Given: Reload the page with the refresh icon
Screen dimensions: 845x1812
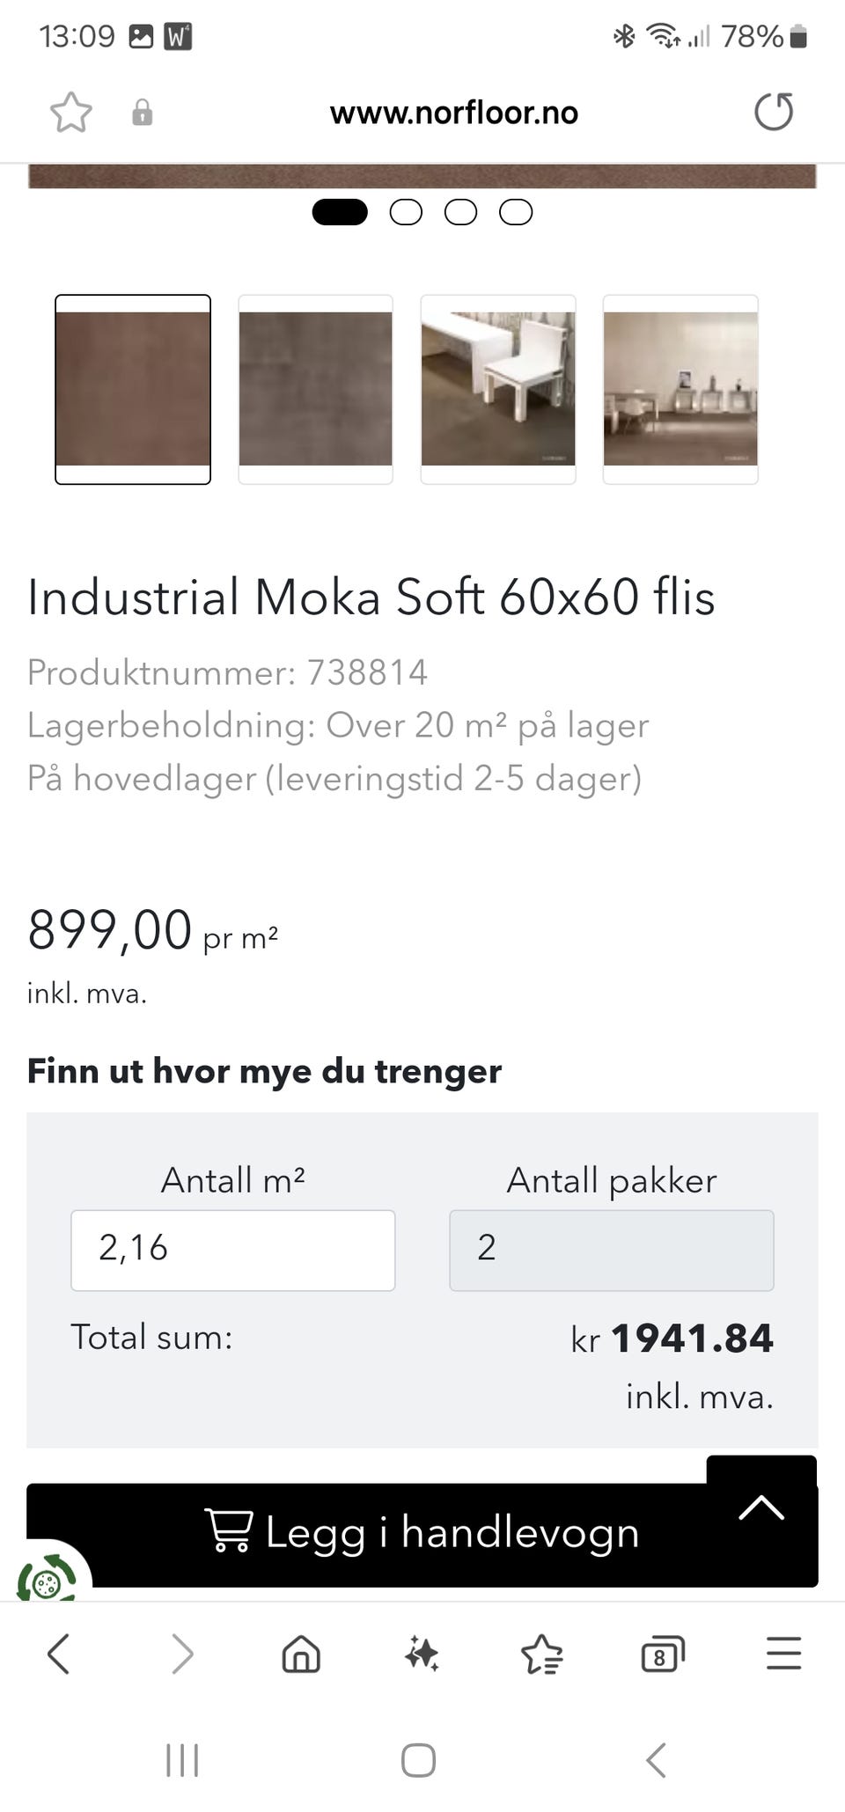Looking at the screenshot, I should tap(774, 112).
